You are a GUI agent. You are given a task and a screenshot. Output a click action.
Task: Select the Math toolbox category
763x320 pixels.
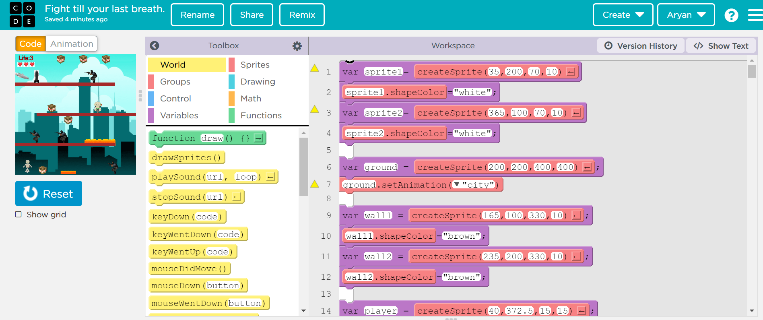point(268,99)
